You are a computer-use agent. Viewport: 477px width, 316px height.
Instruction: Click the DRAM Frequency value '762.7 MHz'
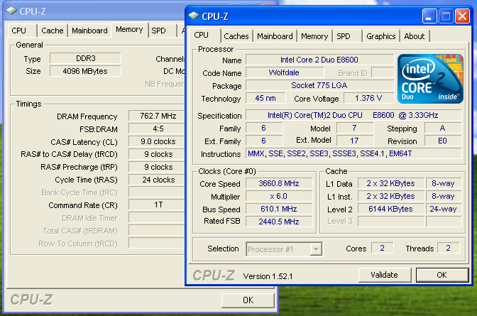click(158, 116)
